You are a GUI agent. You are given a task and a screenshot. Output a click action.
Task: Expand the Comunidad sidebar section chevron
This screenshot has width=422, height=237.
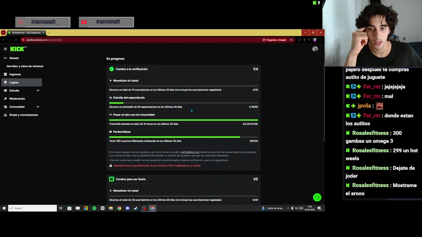tap(38, 107)
